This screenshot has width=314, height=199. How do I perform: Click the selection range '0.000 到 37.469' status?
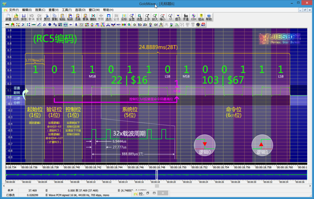83,190
